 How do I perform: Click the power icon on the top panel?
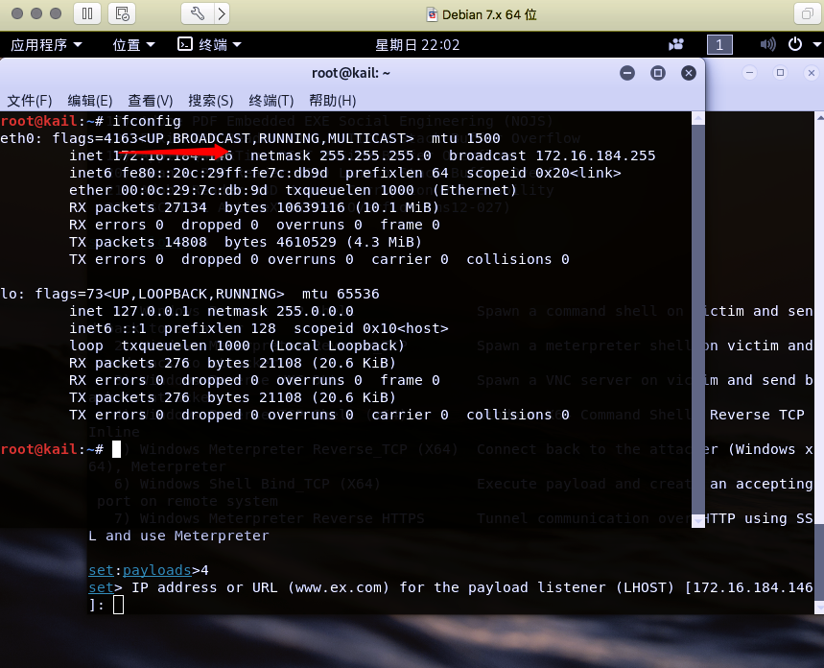(797, 44)
